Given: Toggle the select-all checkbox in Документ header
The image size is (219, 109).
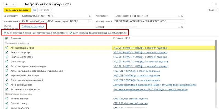Looking at the screenshot, I should (x=6, y=38).
